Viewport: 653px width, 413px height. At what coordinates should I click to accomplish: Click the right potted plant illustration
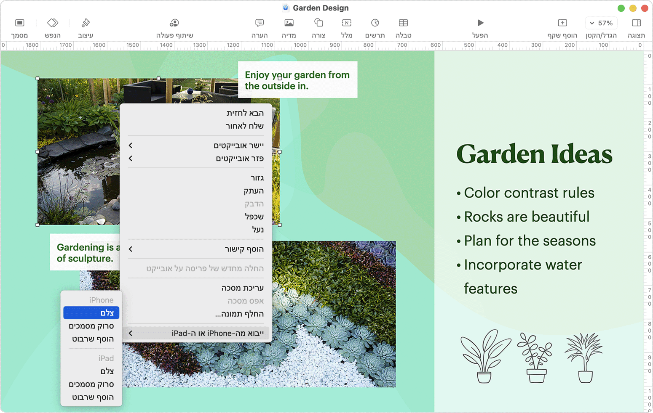[584, 358]
